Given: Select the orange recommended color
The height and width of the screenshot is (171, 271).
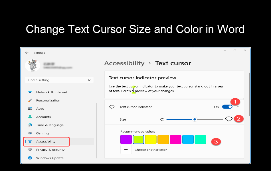Looking at the screenshot, I should pos(163,139).
